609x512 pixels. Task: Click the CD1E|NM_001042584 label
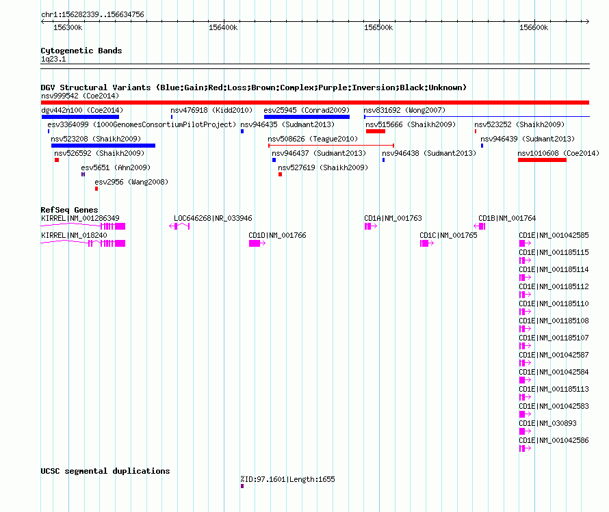point(554,372)
